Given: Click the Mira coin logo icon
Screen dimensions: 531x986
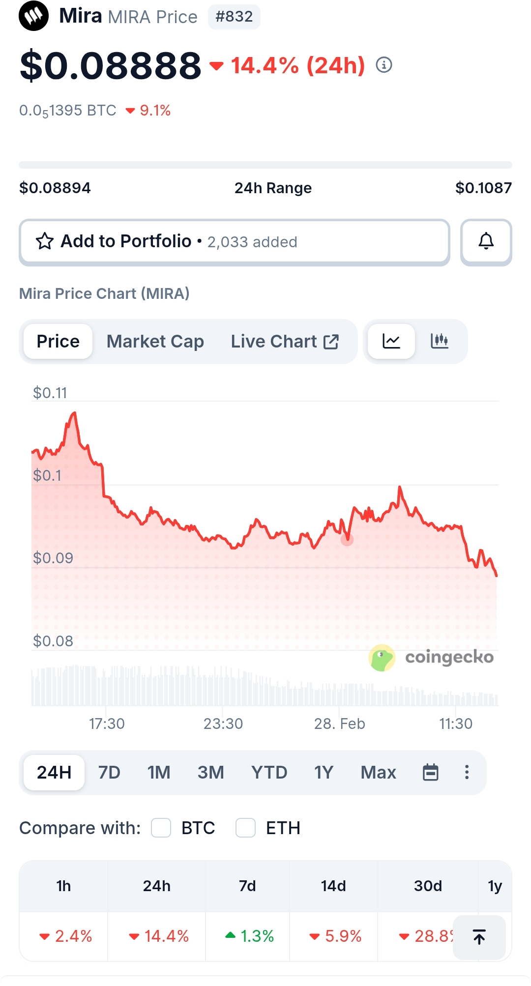Looking at the screenshot, I should (33, 16).
